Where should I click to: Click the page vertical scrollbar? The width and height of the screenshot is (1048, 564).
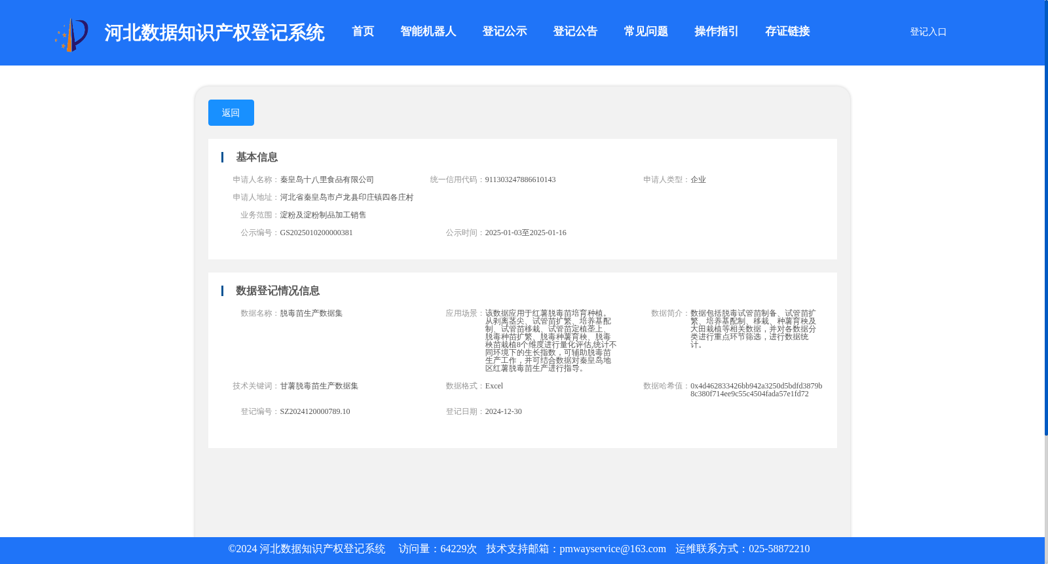[x=1046, y=217]
